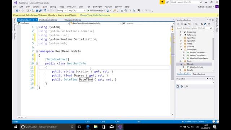Expand the App_Start folder node
Image resolution: width=231 pixels, height=130 pixels.
181,41
